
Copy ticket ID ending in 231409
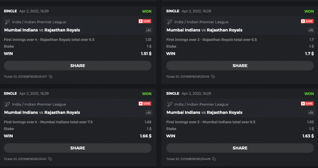[x=214, y=159]
